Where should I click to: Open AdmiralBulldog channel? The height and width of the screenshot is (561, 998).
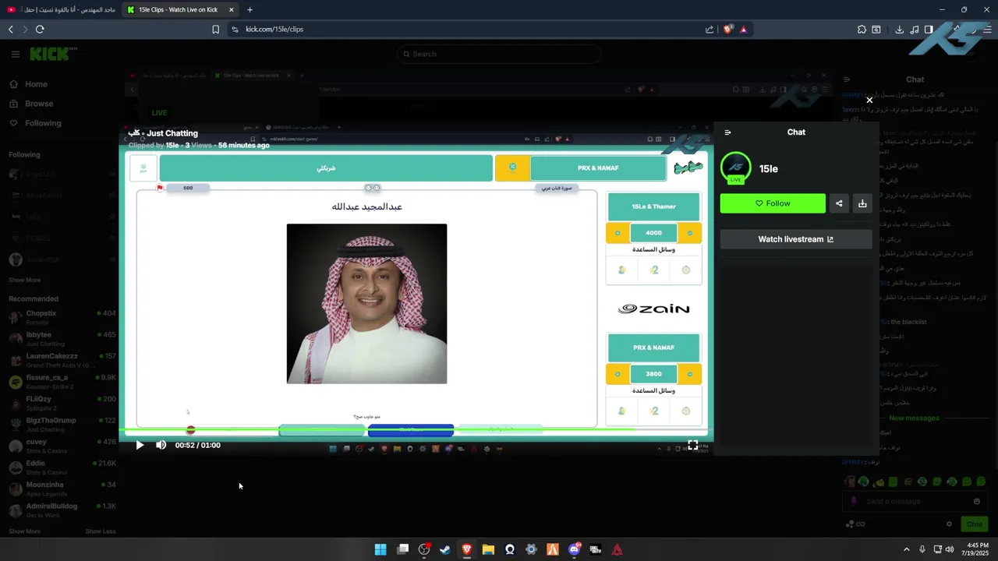62,510
